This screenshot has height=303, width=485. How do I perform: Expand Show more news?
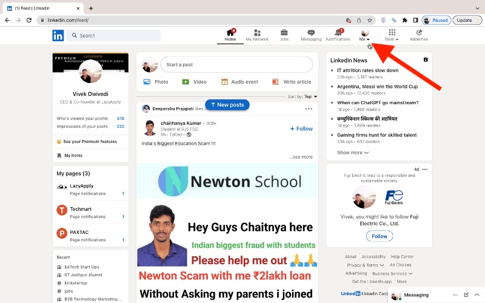[353, 153]
